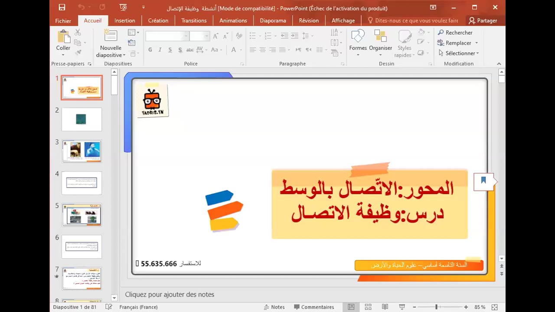Toggle text shadow formatting

180,50
